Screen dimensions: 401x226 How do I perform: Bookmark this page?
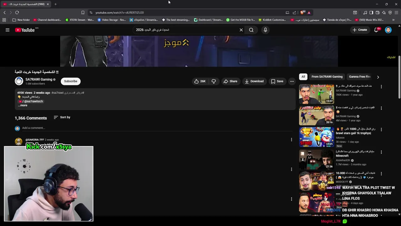click(x=83, y=13)
